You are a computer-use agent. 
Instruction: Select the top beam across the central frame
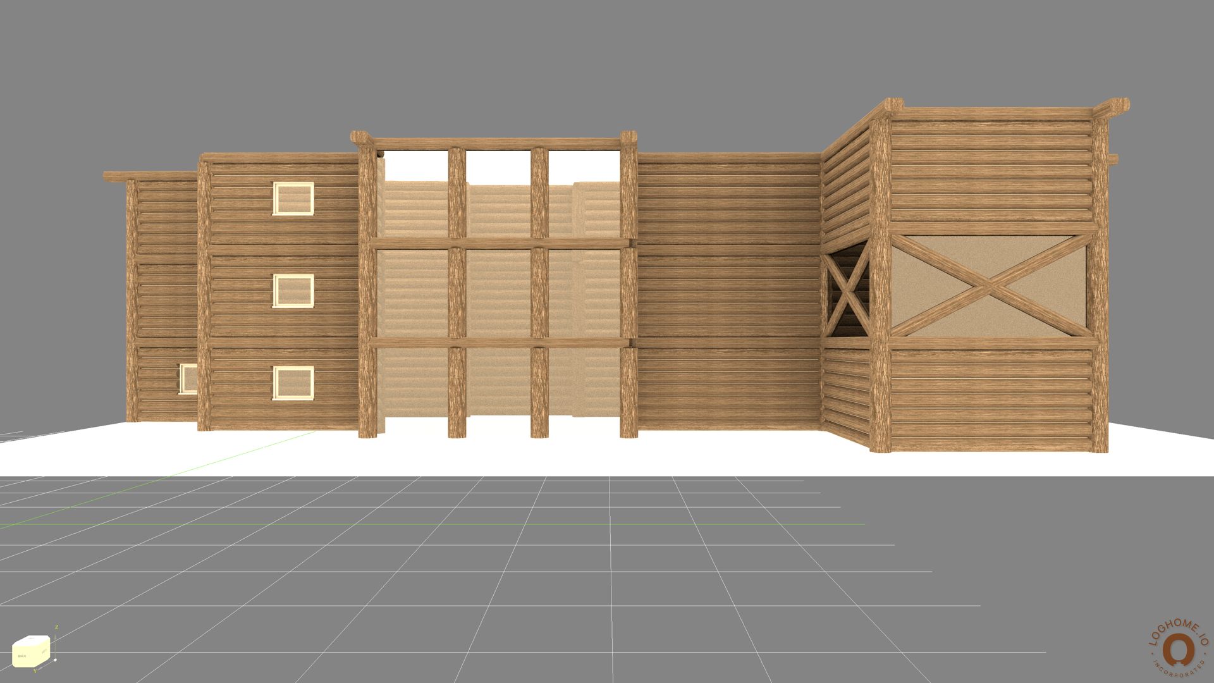pos(493,143)
